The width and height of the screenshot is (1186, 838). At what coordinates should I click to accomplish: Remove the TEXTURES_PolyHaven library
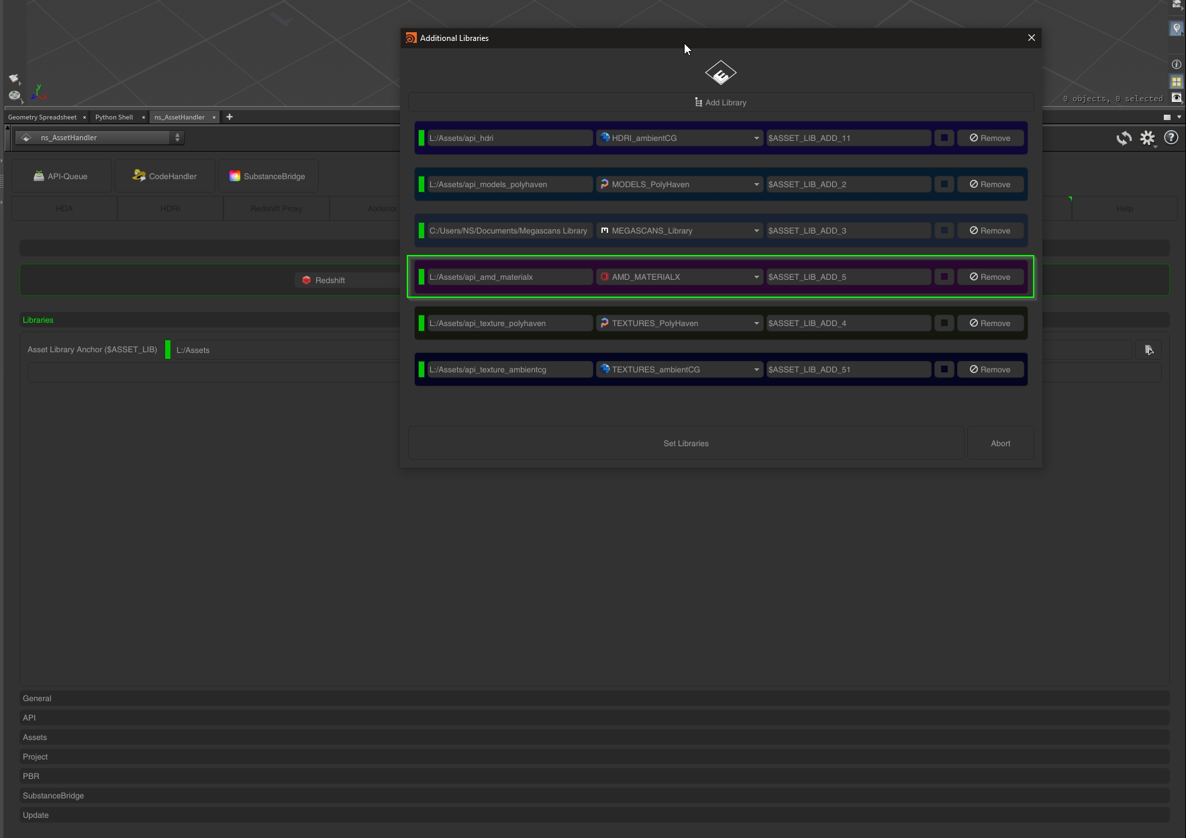[990, 323]
